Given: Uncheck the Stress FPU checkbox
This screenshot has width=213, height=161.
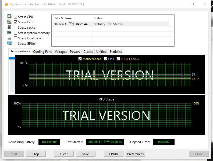Looking at the screenshot, I should pyautogui.click(x=16, y=22).
